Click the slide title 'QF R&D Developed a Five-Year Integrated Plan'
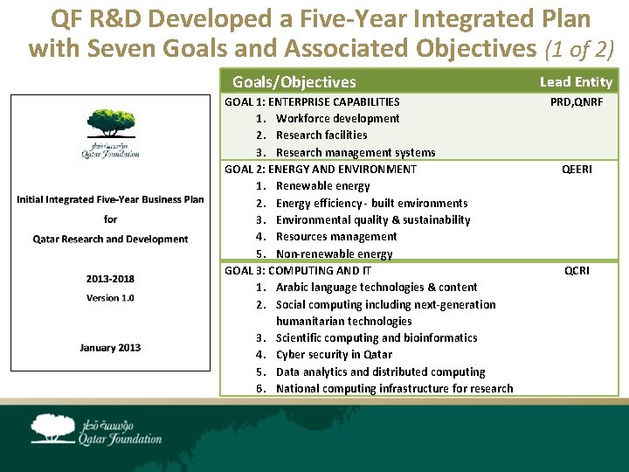Viewport: 629px width, 472px height. coord(321,19)
